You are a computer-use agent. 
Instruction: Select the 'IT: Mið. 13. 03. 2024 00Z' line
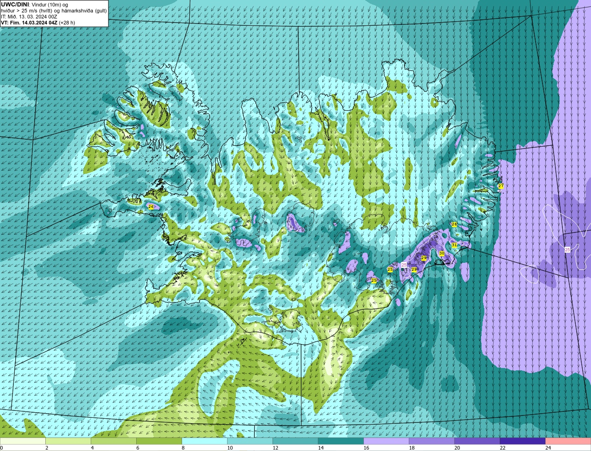point(29,17)
